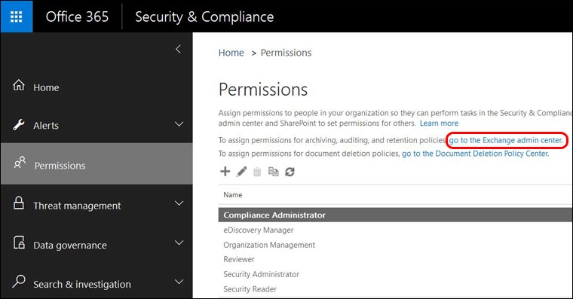Click the Office 365 header title
This screenshot has width=573, height=299.
point(77,17)
